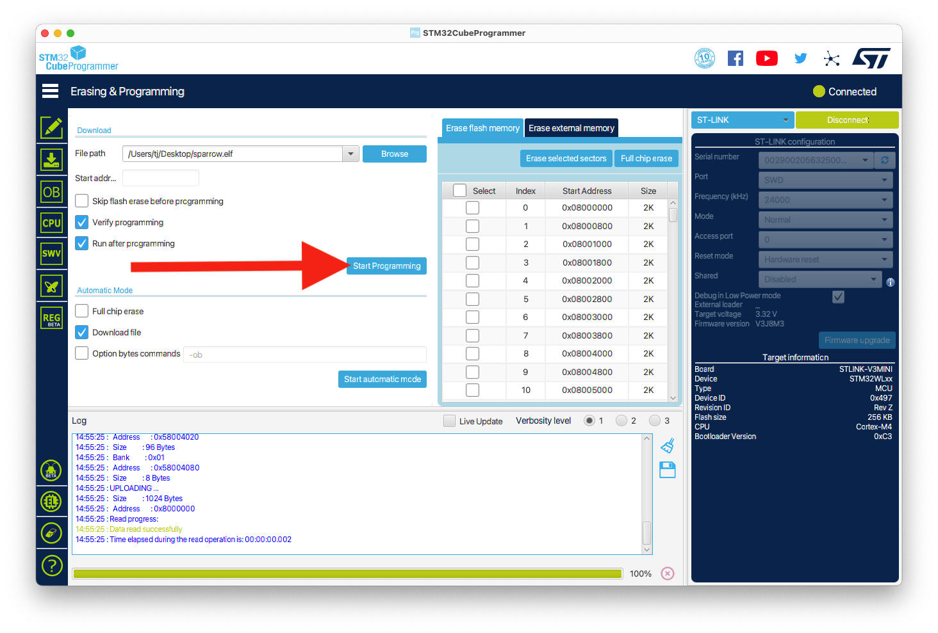Open the YouTube icon link
This screenshot has width=938, height=633.
coord(767,58)
